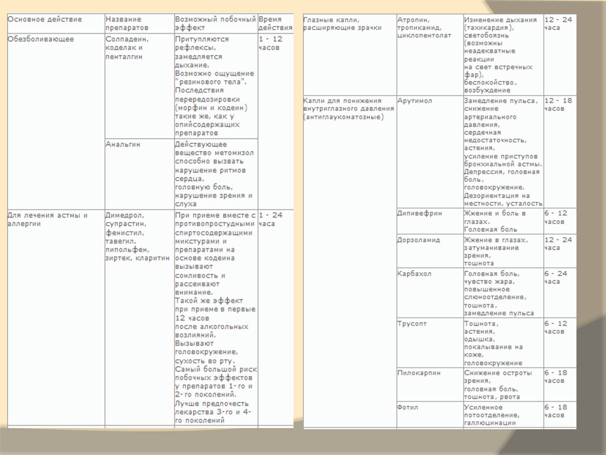Click the 'Тошнота, астения, одышка' cell

tap(503, 343)
